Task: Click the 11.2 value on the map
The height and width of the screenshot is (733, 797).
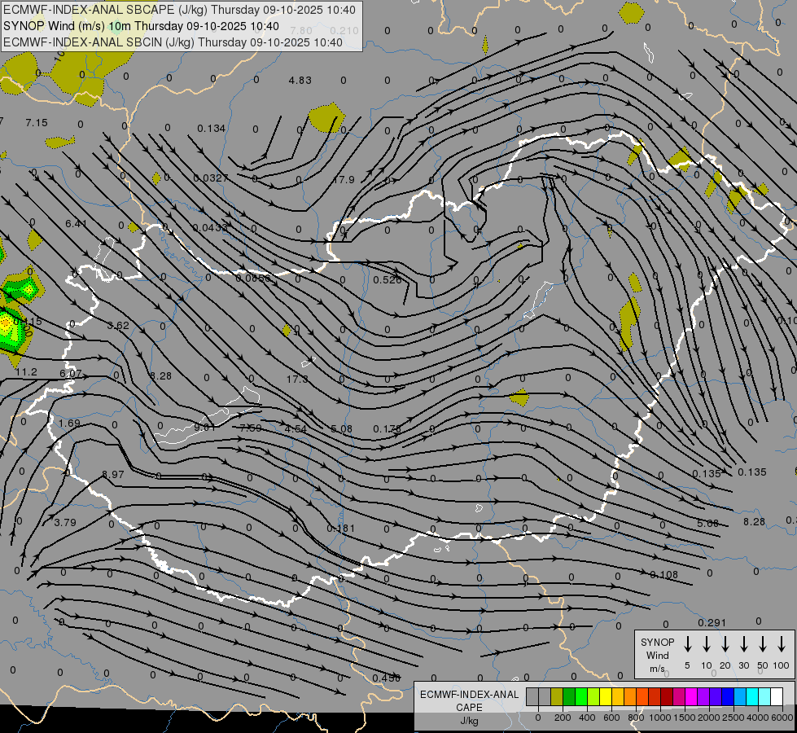Action: 26,372
